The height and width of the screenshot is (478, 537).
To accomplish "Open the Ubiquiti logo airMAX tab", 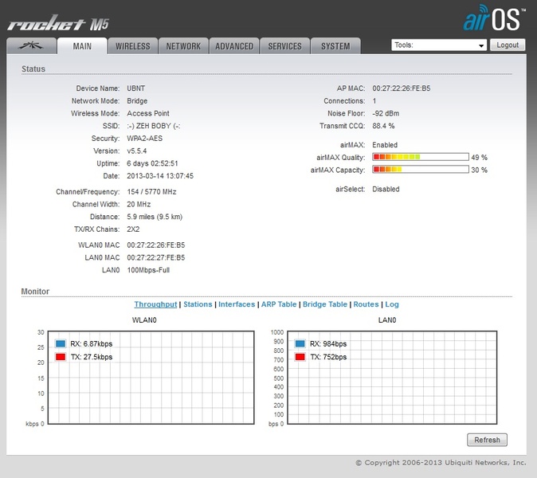I will pyautogui.click(x=32, y=46).
